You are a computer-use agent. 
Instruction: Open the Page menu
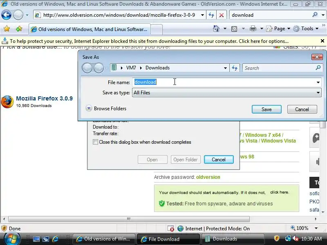pos(278,29)
